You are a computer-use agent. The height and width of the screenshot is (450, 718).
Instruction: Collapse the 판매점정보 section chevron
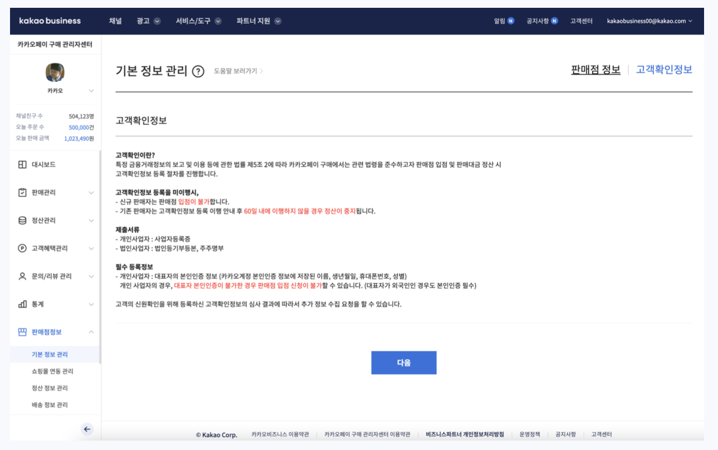point(91,332)
